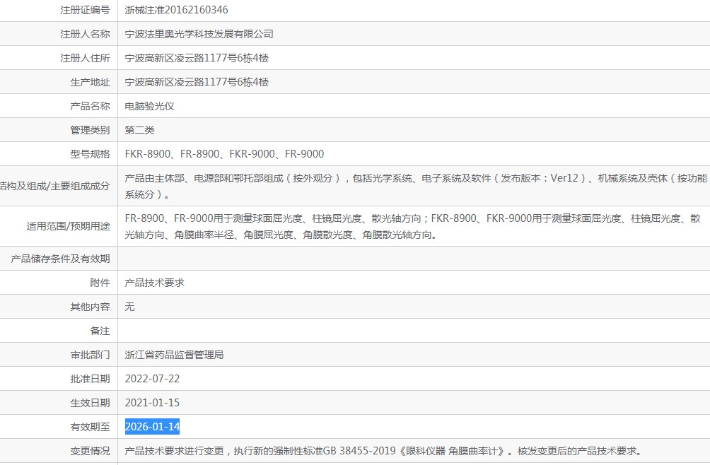710x465 pixels.
Task: Click registrant name 宁波法里奥光学科技发展有限公司
Action: click(199, 34)
